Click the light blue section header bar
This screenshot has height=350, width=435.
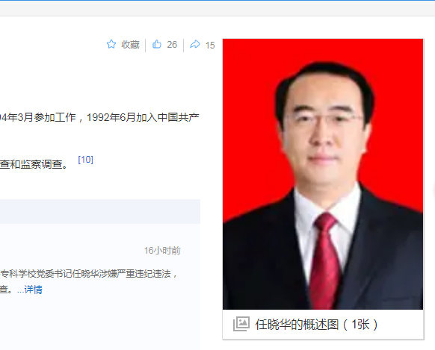click(100, 211)
